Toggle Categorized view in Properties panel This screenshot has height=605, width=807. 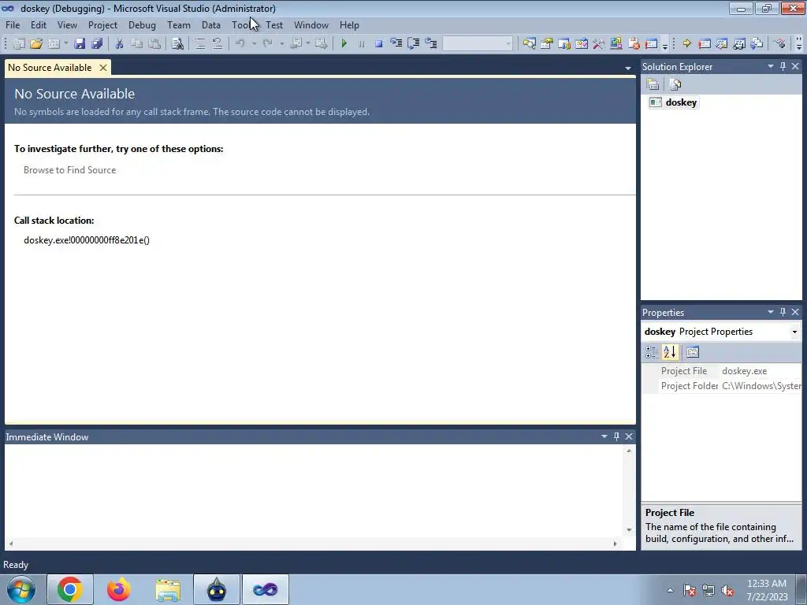[651, 352]
